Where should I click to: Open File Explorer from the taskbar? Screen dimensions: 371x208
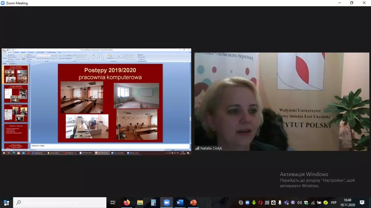[x=140, y=203]
